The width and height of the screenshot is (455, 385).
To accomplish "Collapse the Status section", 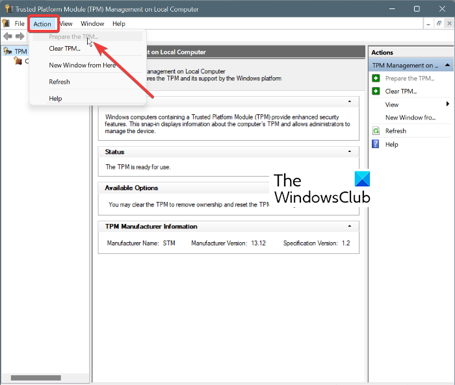I will pos(350,151).
